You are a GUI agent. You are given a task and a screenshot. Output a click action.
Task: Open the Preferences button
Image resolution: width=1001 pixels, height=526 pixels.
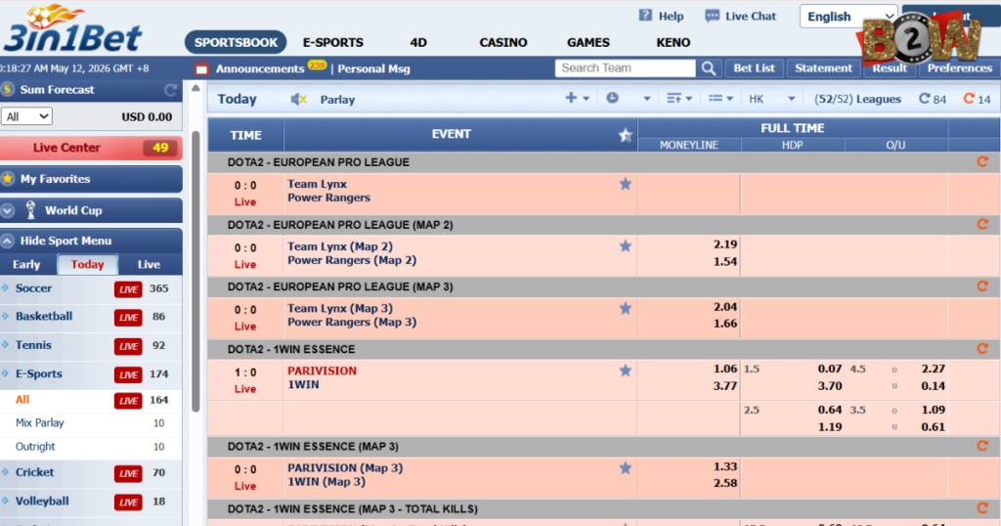pyautogui.click(x=960, y=68)
